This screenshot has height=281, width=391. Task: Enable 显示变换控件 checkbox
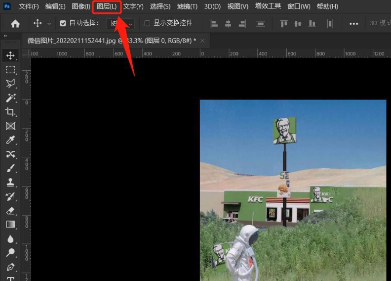click(147, 23)
